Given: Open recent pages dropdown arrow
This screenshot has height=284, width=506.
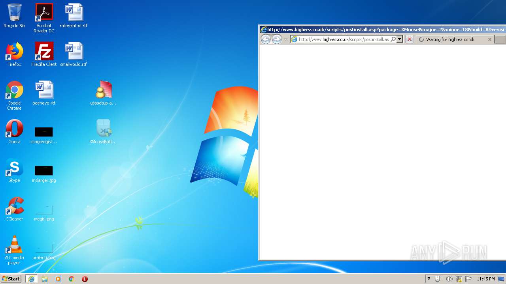Looking at the screenshot, I should pyautogui.click(x=285, y=39).
